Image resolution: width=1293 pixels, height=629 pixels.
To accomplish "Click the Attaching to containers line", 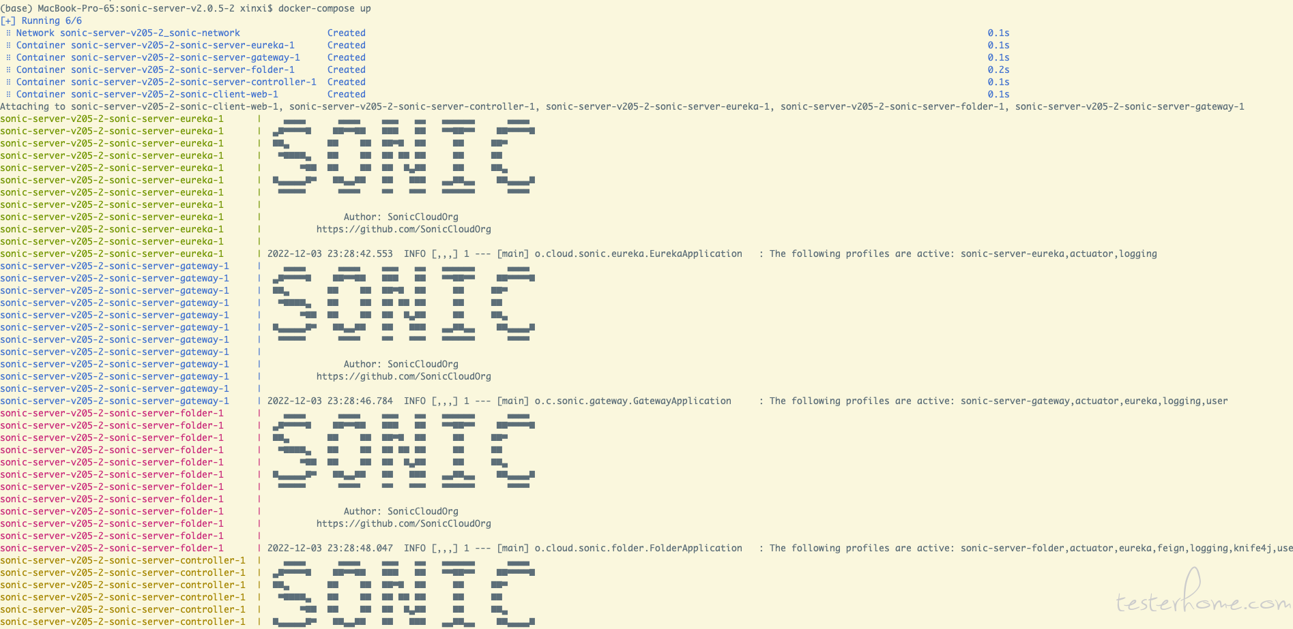I will click(x=622, y=106).
